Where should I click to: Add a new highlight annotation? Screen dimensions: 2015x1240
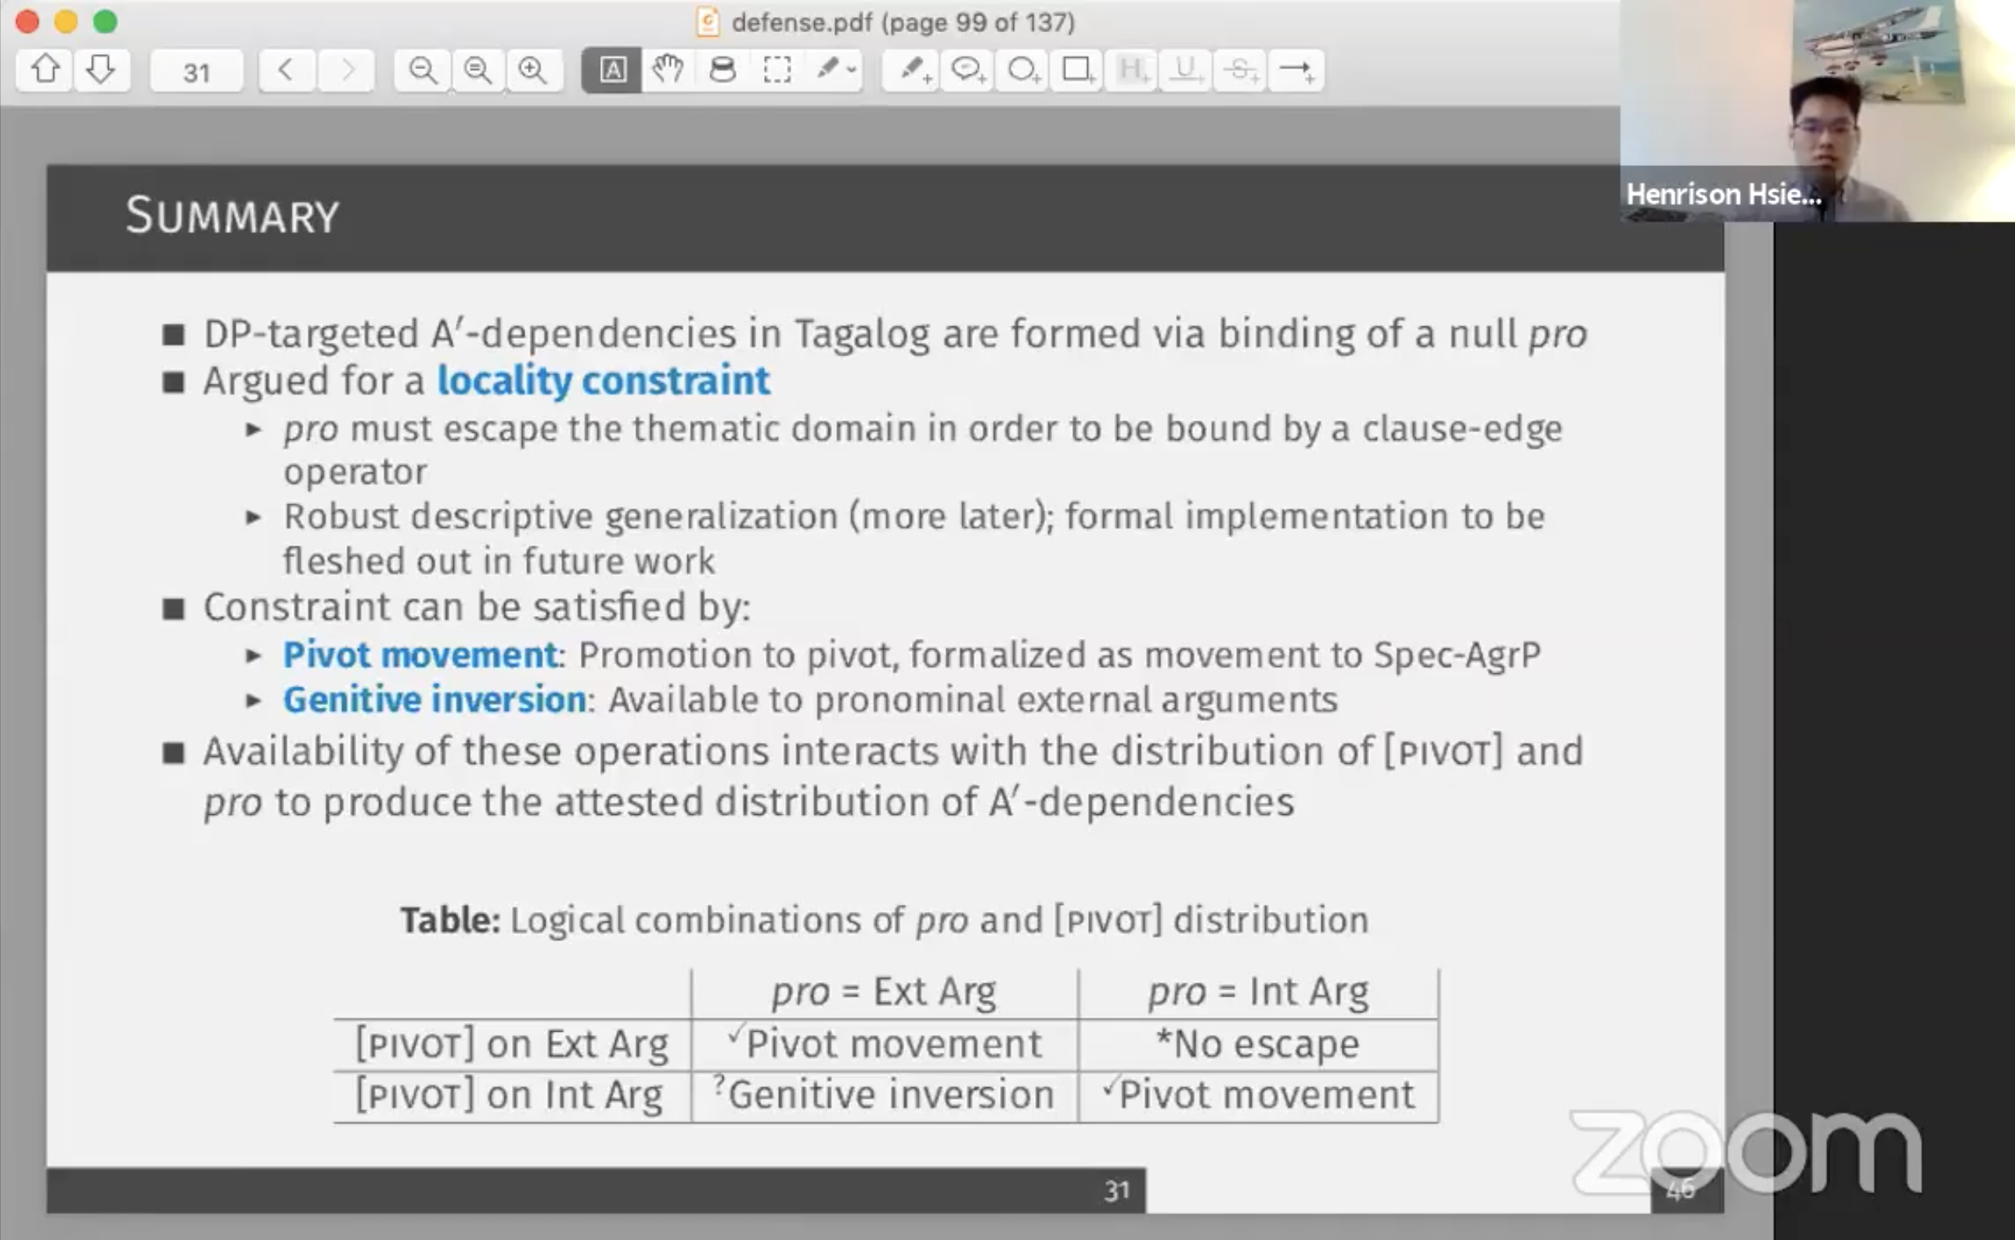pos(1132,70)
